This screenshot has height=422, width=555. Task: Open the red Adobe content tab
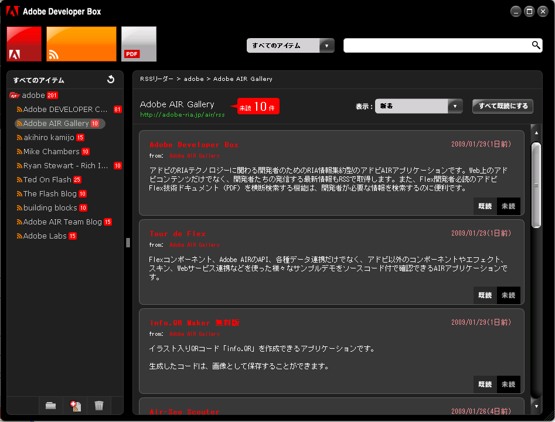click(x=24, y=44)
